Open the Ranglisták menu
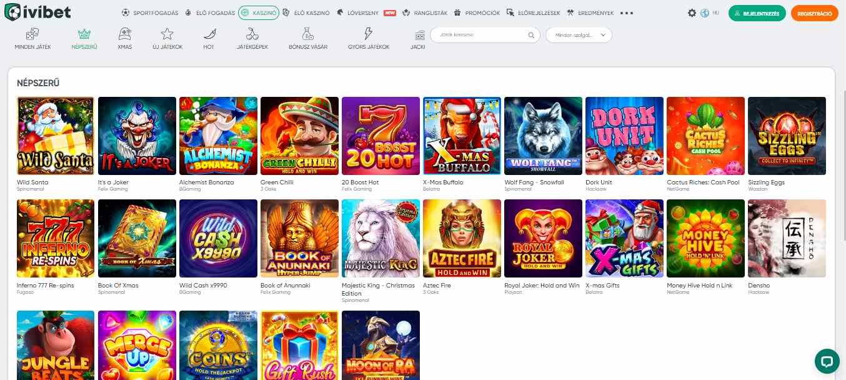This screenshot has width=846, height=380. pos(425,12)
